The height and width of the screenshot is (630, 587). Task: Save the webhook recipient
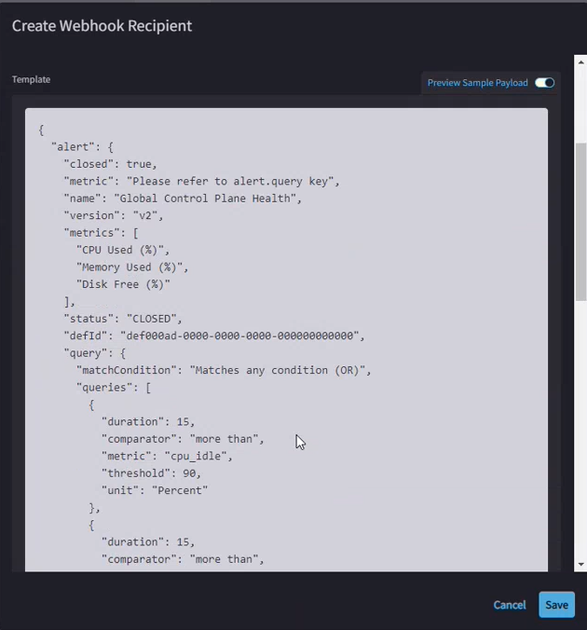(x=556, y=605)
